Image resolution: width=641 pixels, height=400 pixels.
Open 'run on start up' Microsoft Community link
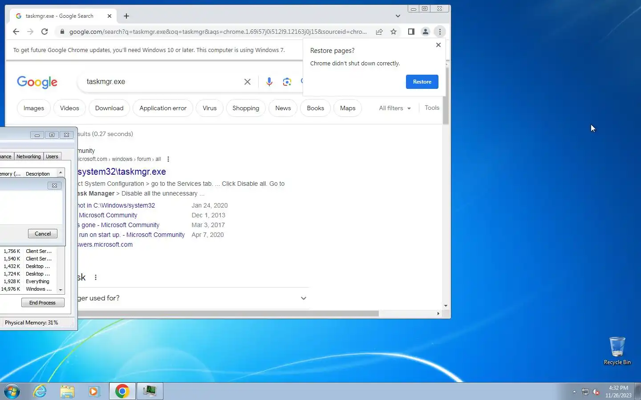click(131, 235)
